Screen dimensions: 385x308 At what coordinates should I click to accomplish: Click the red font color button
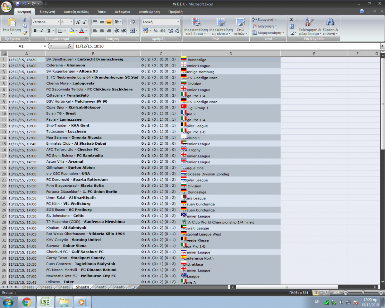coord(81,31)
